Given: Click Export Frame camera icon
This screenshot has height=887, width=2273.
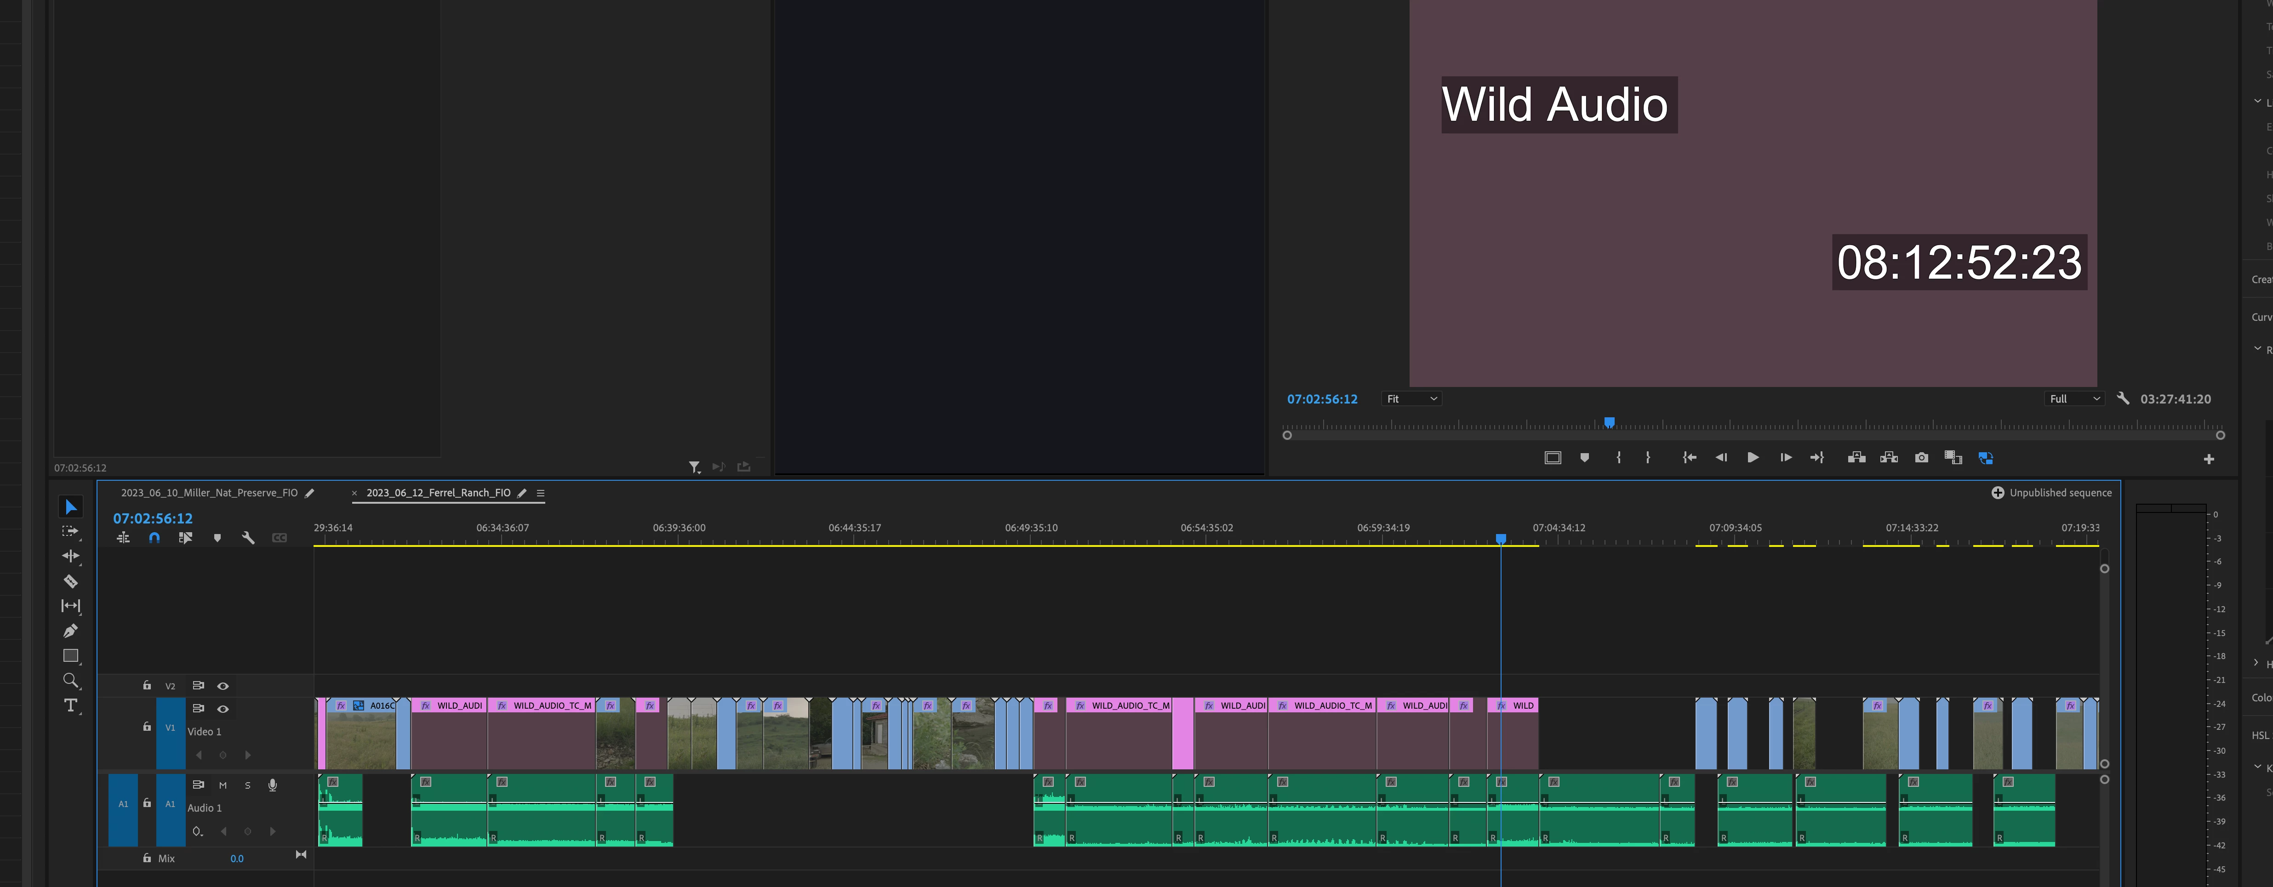Looking at the screenshot, I should point(1921,458).
